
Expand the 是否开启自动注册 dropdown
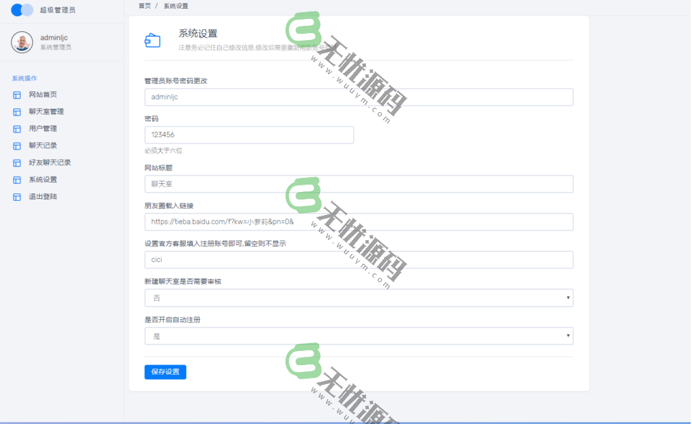(358, 335)
